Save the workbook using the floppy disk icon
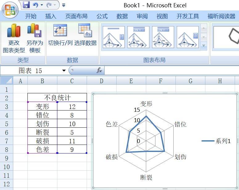The image size is (239, 190). point(26,5)
